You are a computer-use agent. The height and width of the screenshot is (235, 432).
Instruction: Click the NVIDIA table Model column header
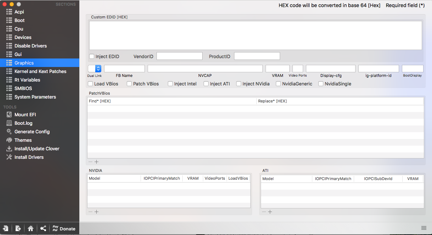tap(114, 178)
